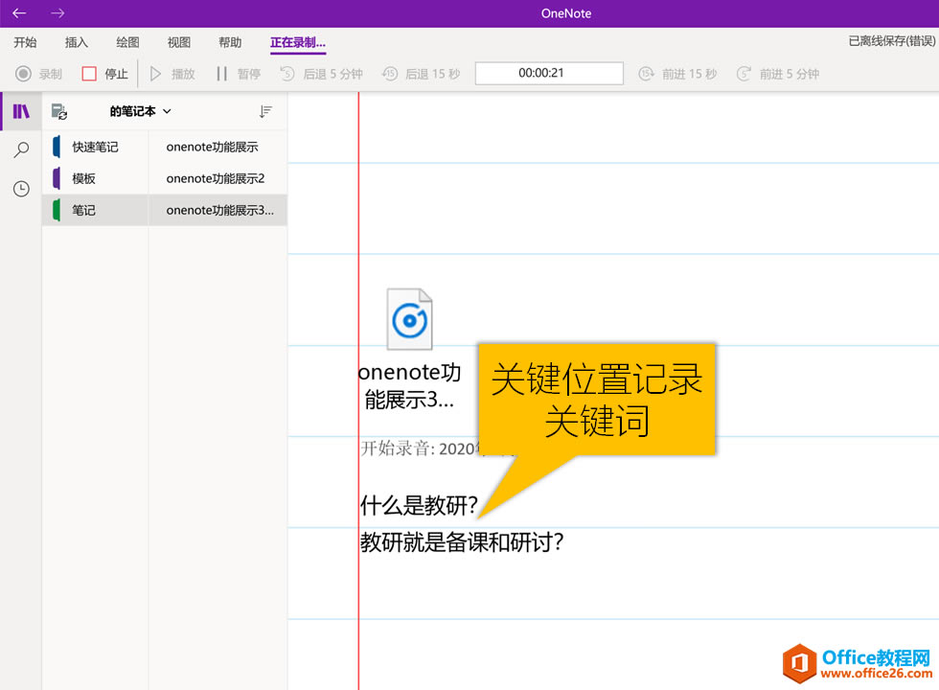Toggle recent notes via the clock icon

[x=20, y=189]
